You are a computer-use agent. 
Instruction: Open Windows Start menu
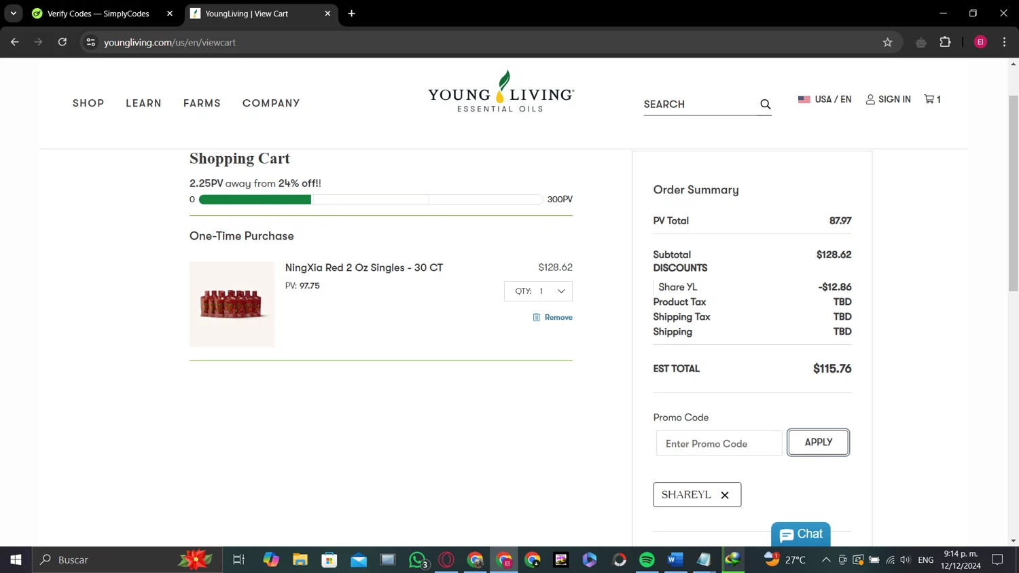16,560
